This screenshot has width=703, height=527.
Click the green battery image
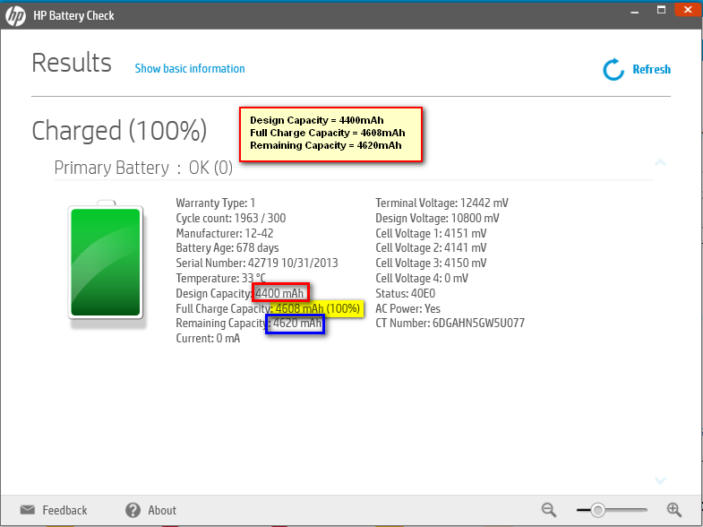click(106, 262)
